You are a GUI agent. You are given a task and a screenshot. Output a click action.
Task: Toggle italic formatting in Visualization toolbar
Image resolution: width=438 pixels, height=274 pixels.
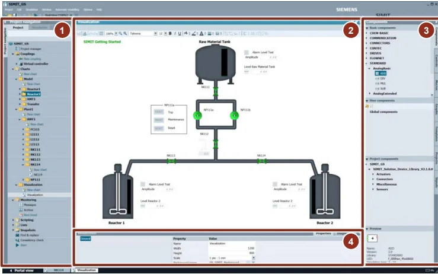[175, 34]
